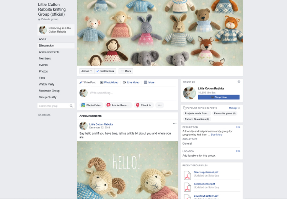Expand the composer's extra options ellipsis button

(160, 105)
